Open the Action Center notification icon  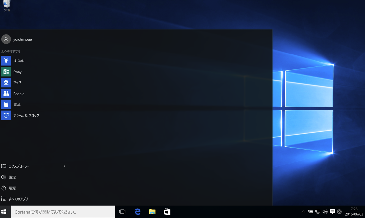tap(332, 211)
